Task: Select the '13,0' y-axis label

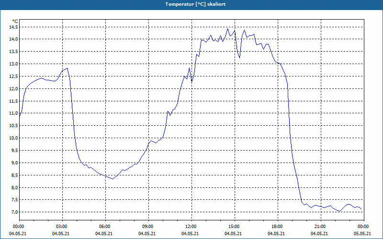Action: 13,64
